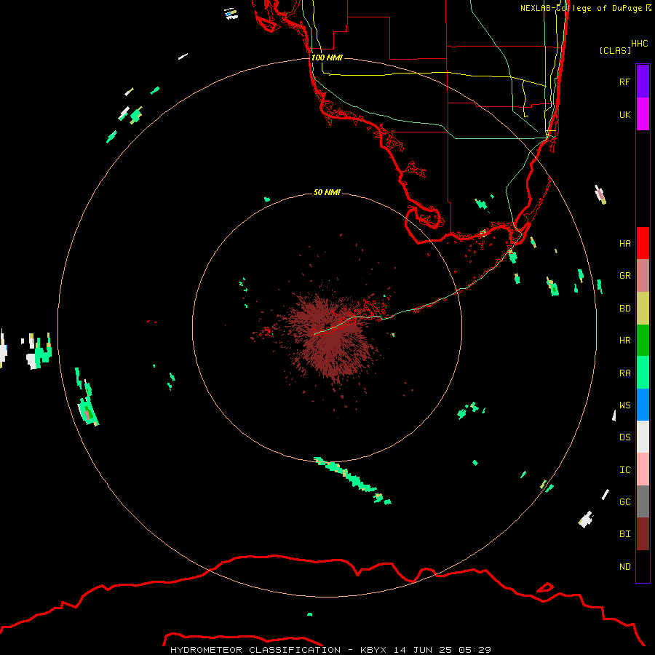Viewport: 655px width, 655px height.
Task: Click the UK magenta legend swatch
Action: pyautogui.click(x=643, y=114)
